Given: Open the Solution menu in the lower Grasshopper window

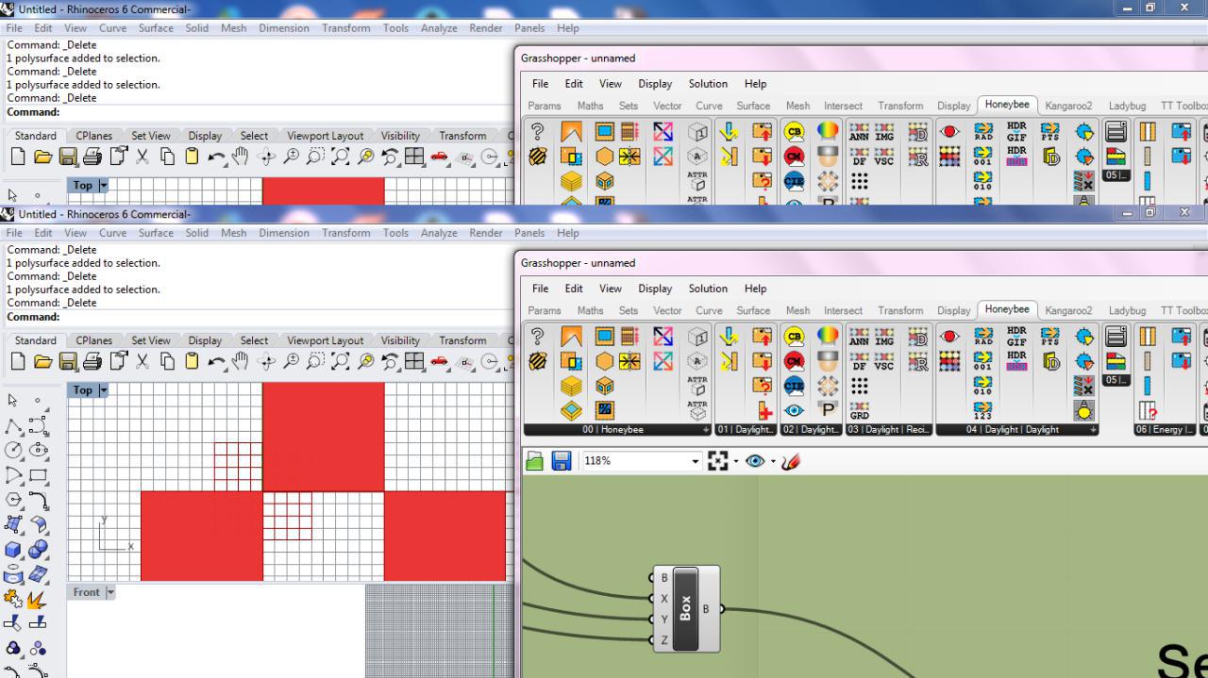Looking at the screenshot, I should pyautogui.click(x=708, y=289).
